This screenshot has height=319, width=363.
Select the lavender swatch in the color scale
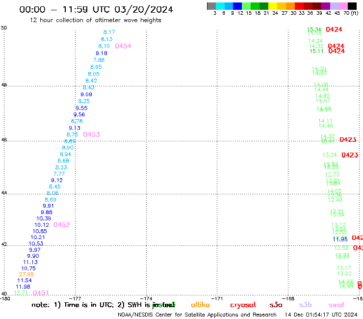tap(335, 6)
